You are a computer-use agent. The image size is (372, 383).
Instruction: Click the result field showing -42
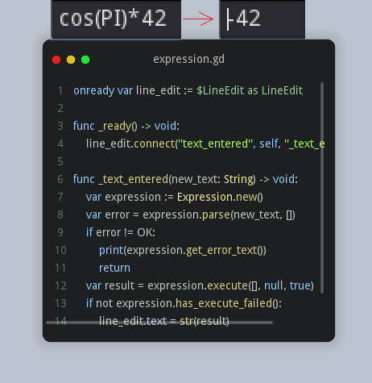(x=262, y=19)
